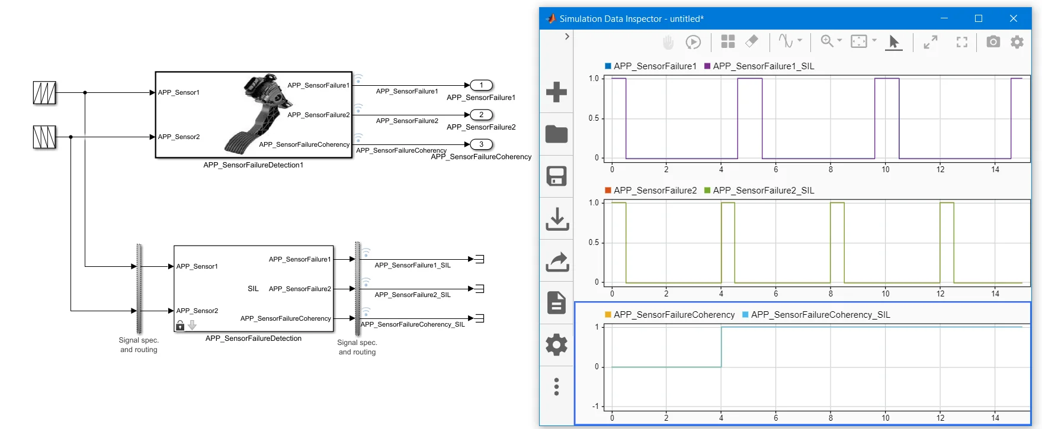Click the Simulink outport block numbered 2
Image resolution: width=1042 pixels, height=429 pixels.
(481, 115)
